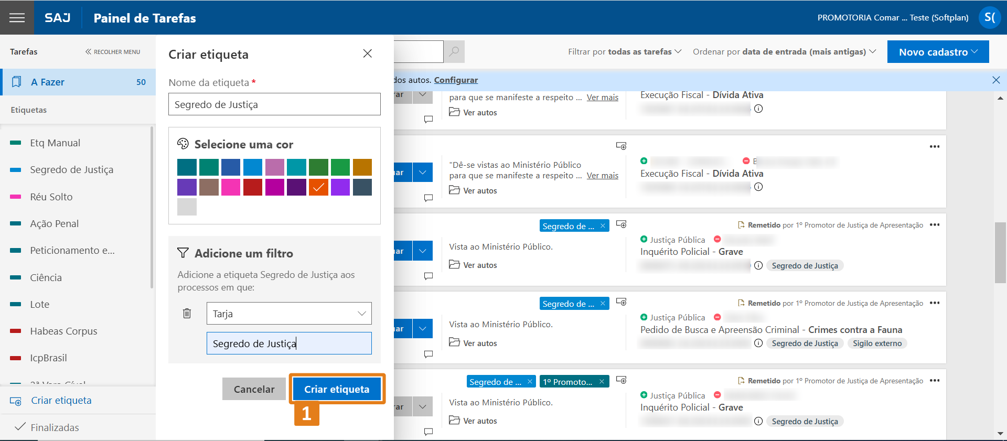Pick the light gray color swatch
Viewport: 1007px width, 441px height.
coord(187,207)
